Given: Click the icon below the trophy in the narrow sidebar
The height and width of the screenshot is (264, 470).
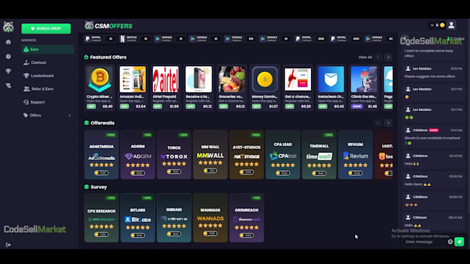Looking at the screenshot, I should [x=8, y=85].
